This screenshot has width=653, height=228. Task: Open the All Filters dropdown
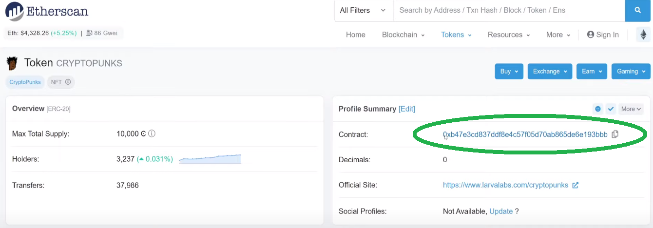point(363,10)
